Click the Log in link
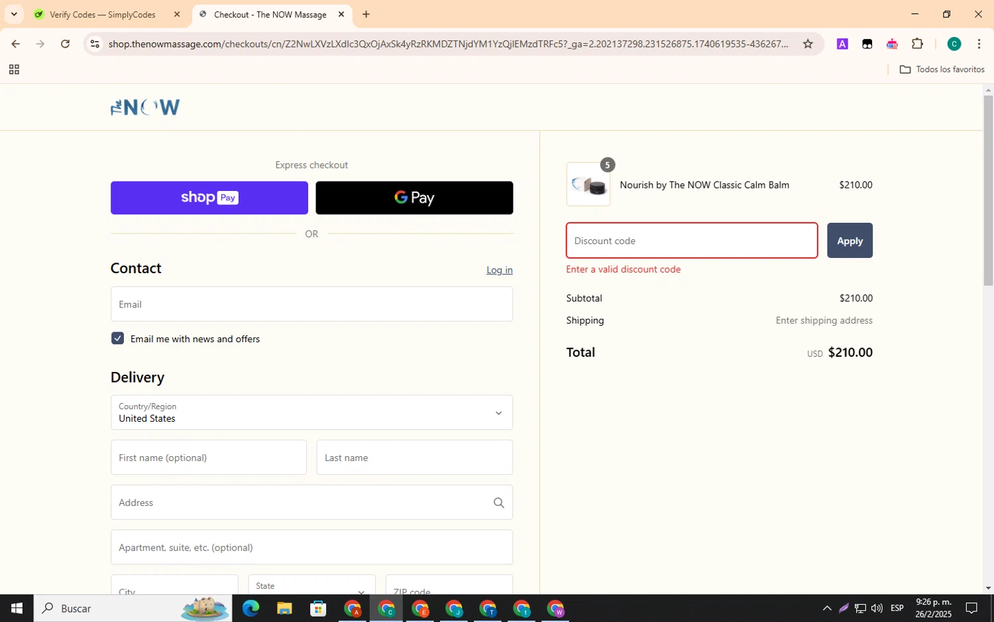The width and height of the screenshot is (994, 622). 499,270
